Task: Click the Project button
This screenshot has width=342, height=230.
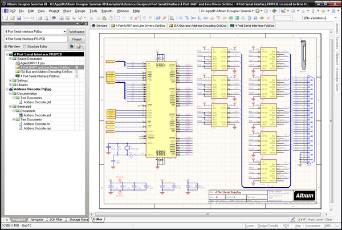Action: (77, 39)
